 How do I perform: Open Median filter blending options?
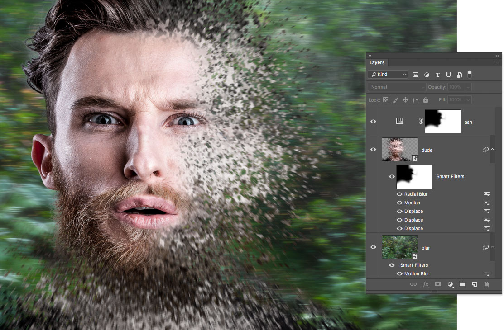click(x=487, y=203)
